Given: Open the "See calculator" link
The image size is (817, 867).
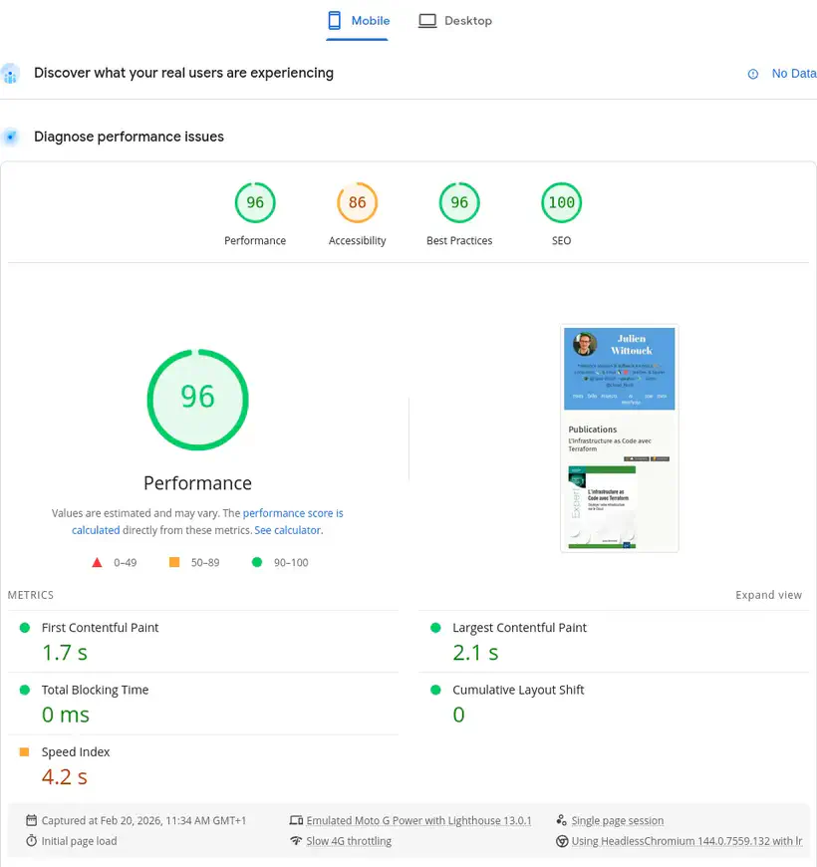Looking at the screenshot, I should coord(287,530).
